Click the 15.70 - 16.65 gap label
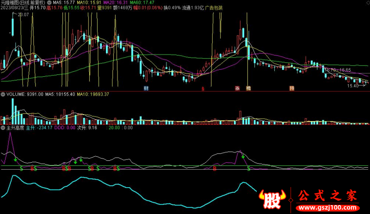The width and height of the screenshot is (370, 214). 338,70
